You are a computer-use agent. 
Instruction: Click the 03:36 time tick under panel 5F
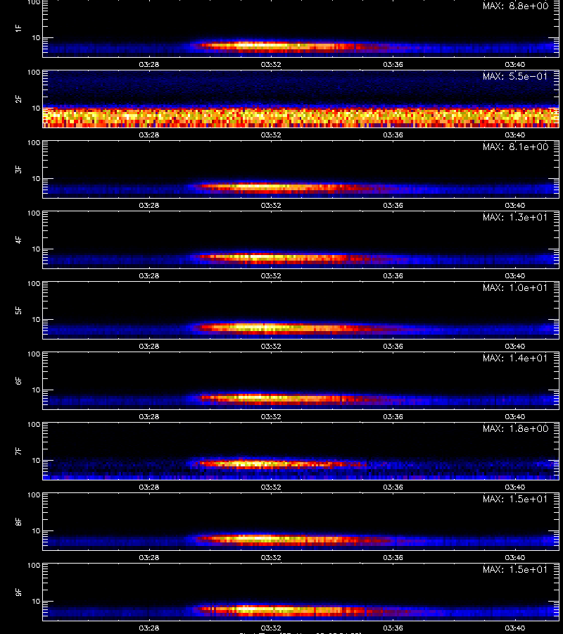point(393,346)
